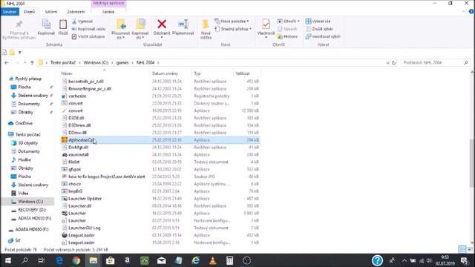475x267 pixels.
Task: Click Invertovat výběr in ribbon
Action: pyautogui.click(x=323, y=36)
